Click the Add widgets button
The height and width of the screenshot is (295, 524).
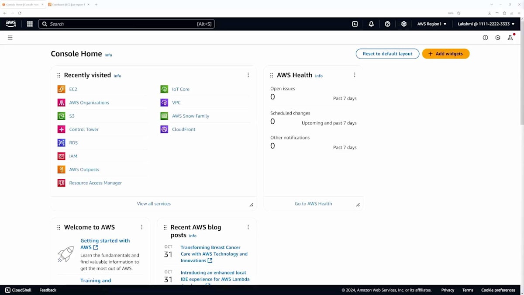(x=446, y=54)
